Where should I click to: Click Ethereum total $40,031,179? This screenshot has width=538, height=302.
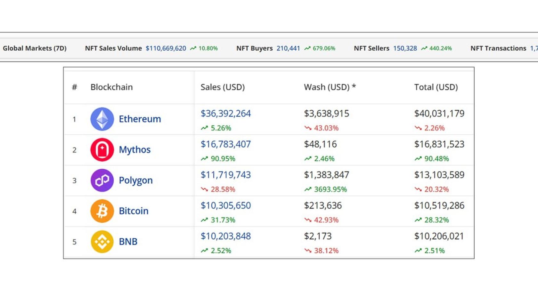point(439,114)
